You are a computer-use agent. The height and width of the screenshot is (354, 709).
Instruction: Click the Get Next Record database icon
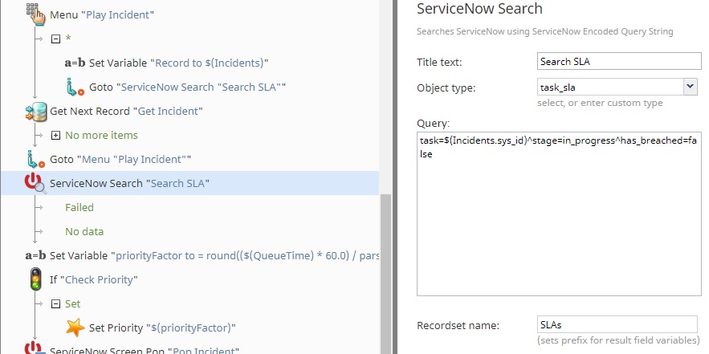36,112
